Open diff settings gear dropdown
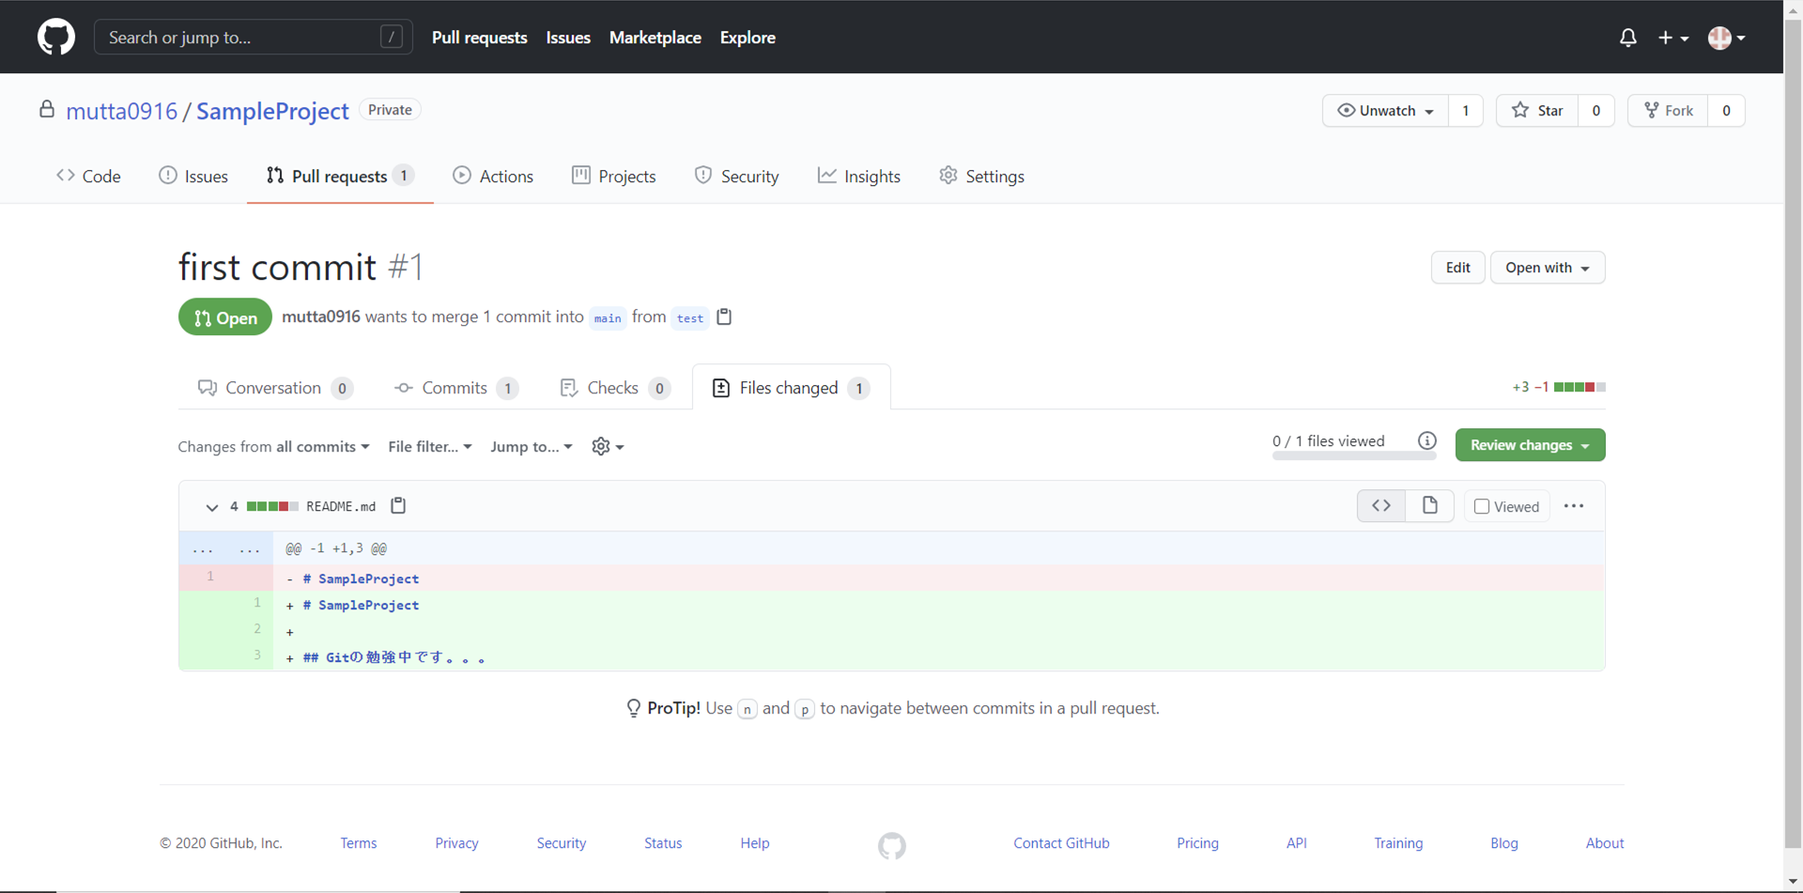Viewport: 1803px width, 893px height. click(x=608, y=447)
